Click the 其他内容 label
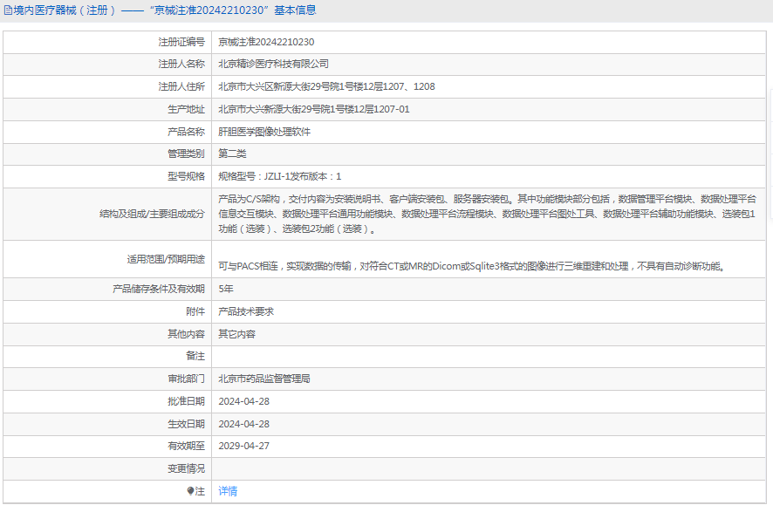The image size is (773, 512). [x=186, y=334]
